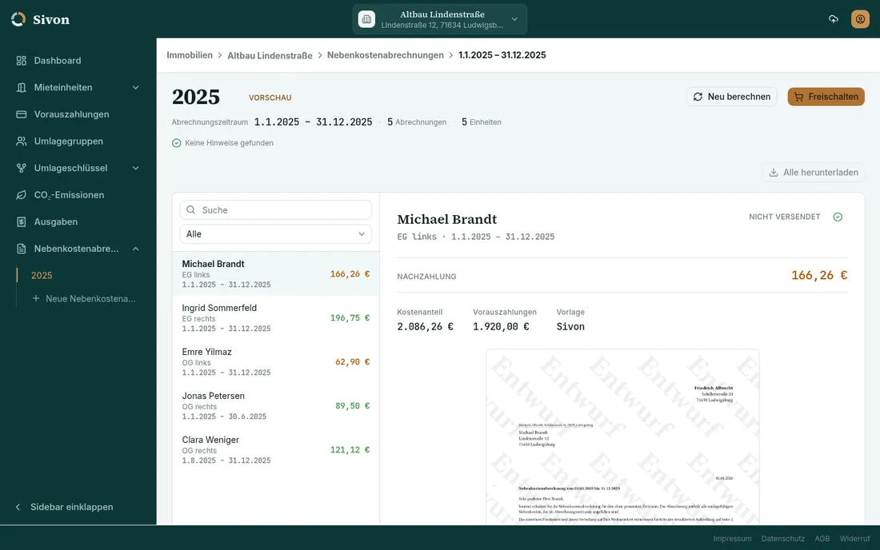Viewport: 880px width, 550px height.
Task: Click the Ausgaben receipt icon
Action: 22,222
